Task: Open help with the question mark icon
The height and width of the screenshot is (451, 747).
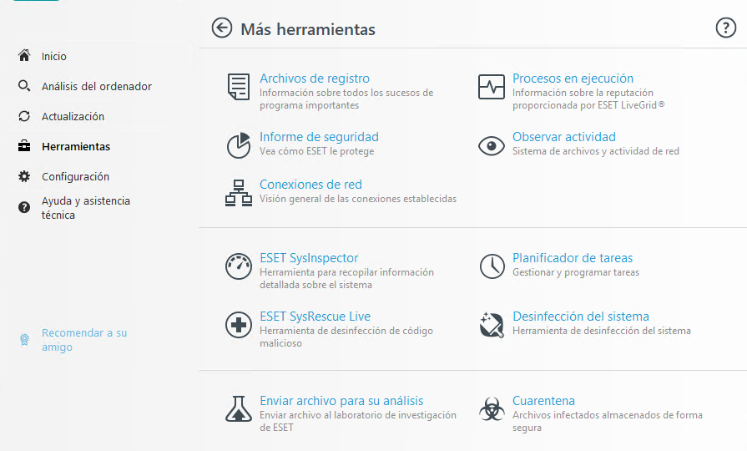Action: (725, 28)
